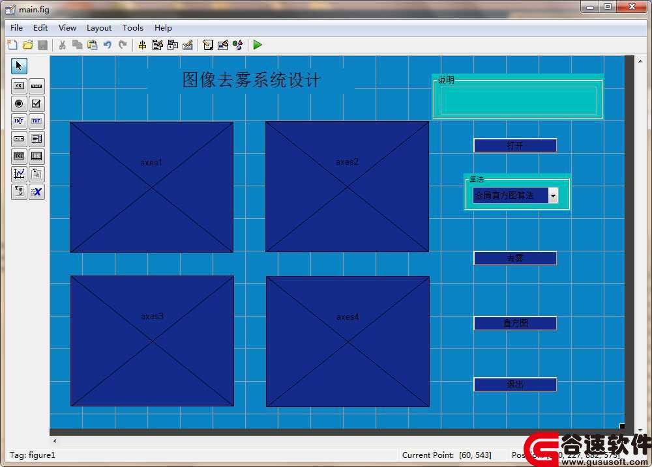652x467 pixels.
Task: Cut selection with the scissors icon
Action: coord(63,45)
